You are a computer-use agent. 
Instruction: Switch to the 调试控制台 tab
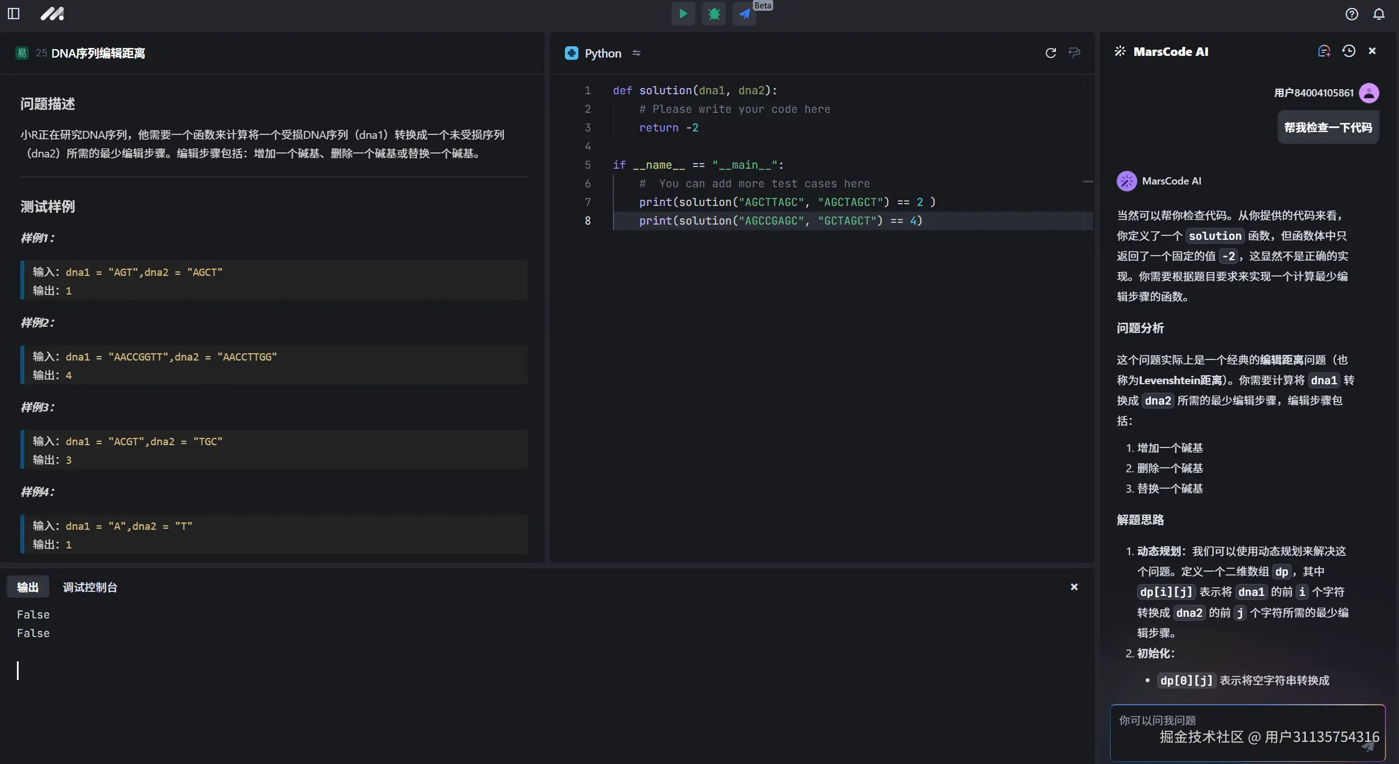tap(90, 587)
